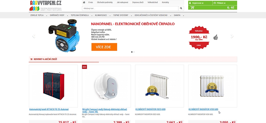Screen dimensions: 266x123
Task: Go to previous slide with left arrow
Action: coord(34,36)
